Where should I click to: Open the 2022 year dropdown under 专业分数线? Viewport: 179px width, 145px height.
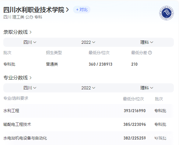click(x=88, y=88)
